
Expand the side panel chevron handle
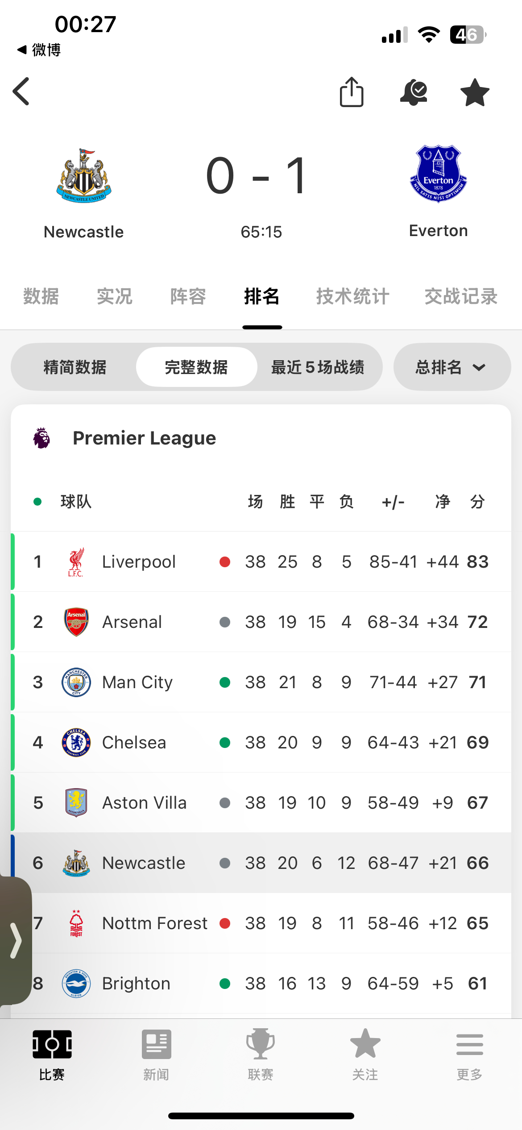16,940
